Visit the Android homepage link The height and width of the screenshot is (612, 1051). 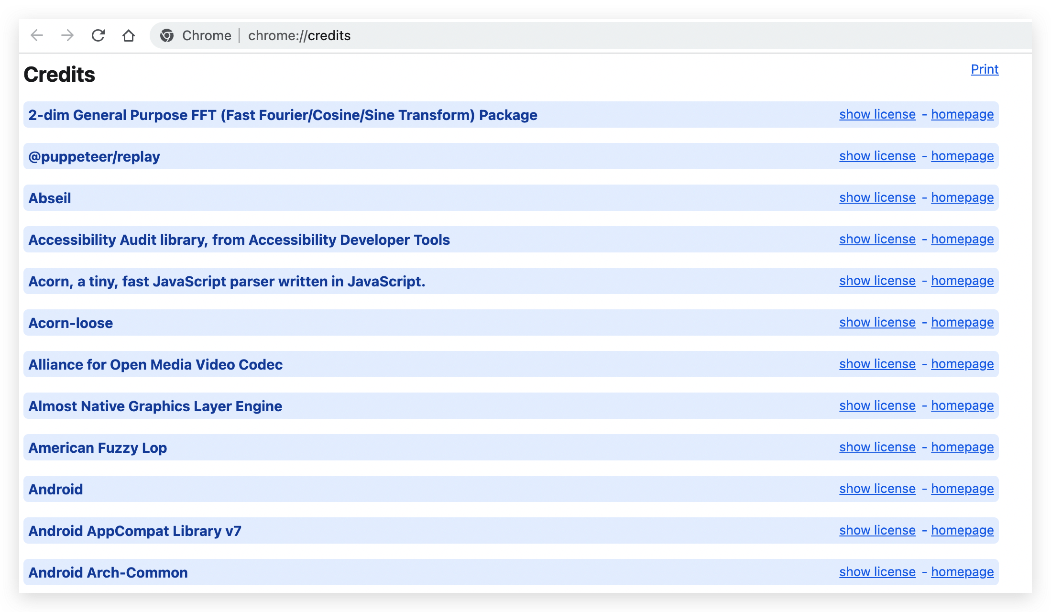(962, 489)
